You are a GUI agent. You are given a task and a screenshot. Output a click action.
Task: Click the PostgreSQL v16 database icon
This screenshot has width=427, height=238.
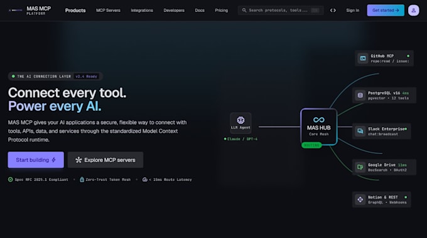[x=360, y=95]
